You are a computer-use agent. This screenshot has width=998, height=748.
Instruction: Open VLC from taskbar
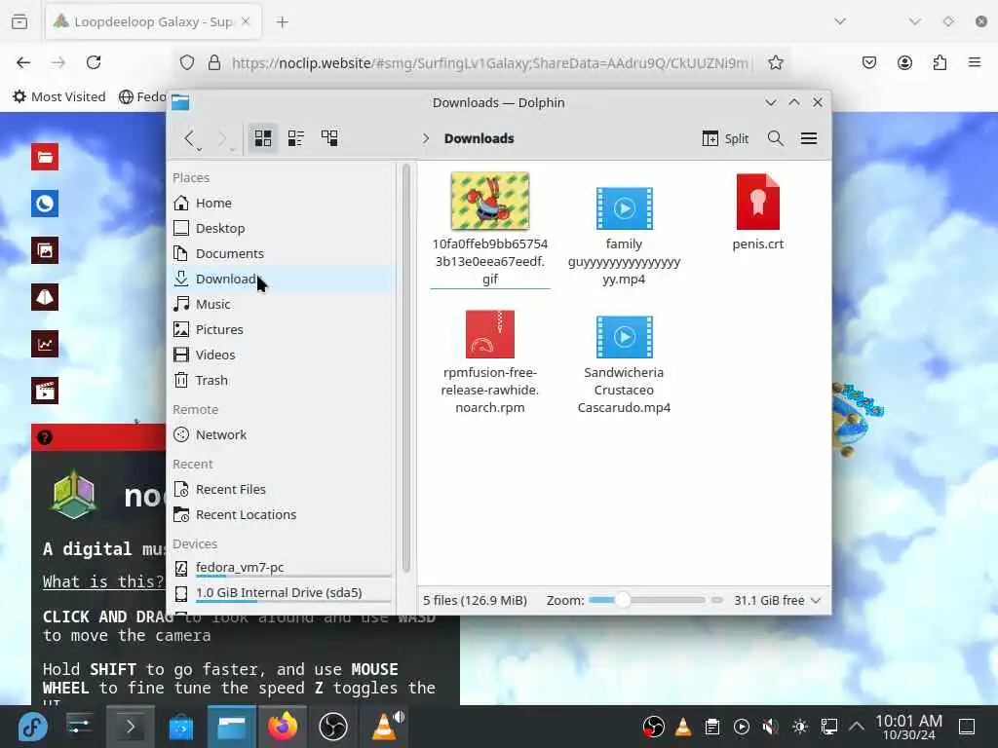point(386,727)
